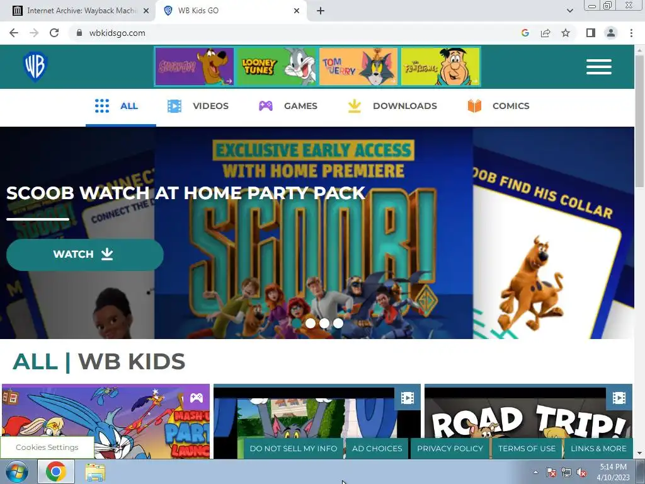Open the hamburger menu
This screenshot has height=484, width=645.
point(599,67)
